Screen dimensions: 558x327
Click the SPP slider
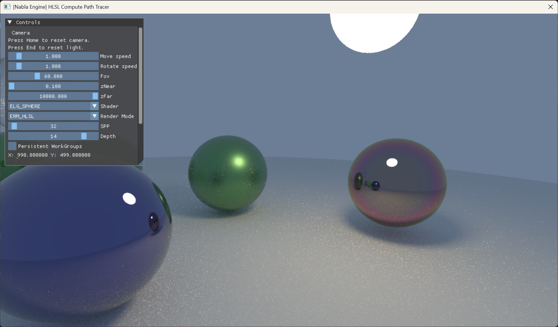pyautogui.click(x=53, y=126)
